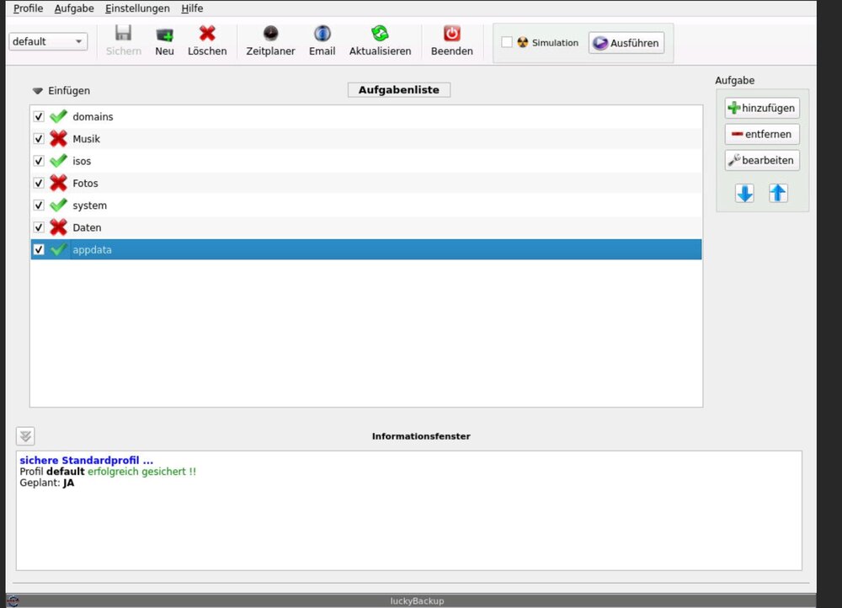Click the 'sichere Standardprofil ...' message
Viewport: 842px width, 608px height.
[87, 461]
